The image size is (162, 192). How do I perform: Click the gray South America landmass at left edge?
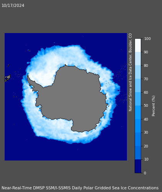[7, 78]
